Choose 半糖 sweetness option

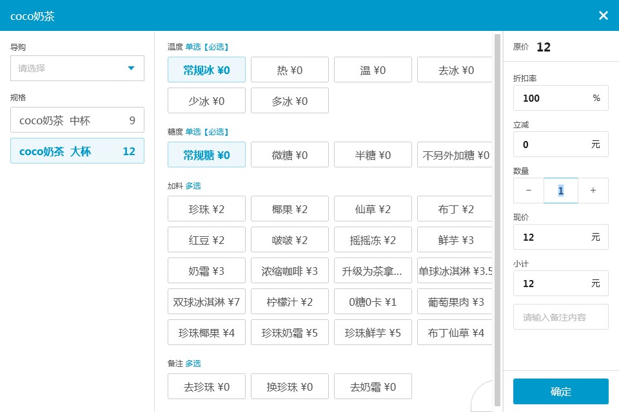[x=373, y=154]
